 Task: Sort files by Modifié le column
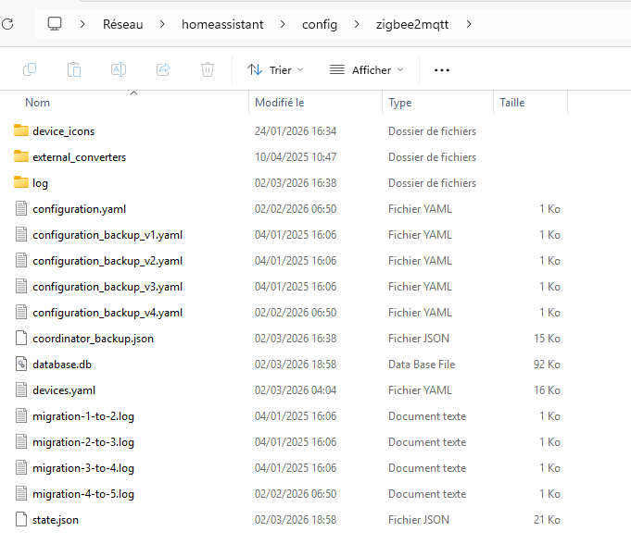[x=279, y=103]
